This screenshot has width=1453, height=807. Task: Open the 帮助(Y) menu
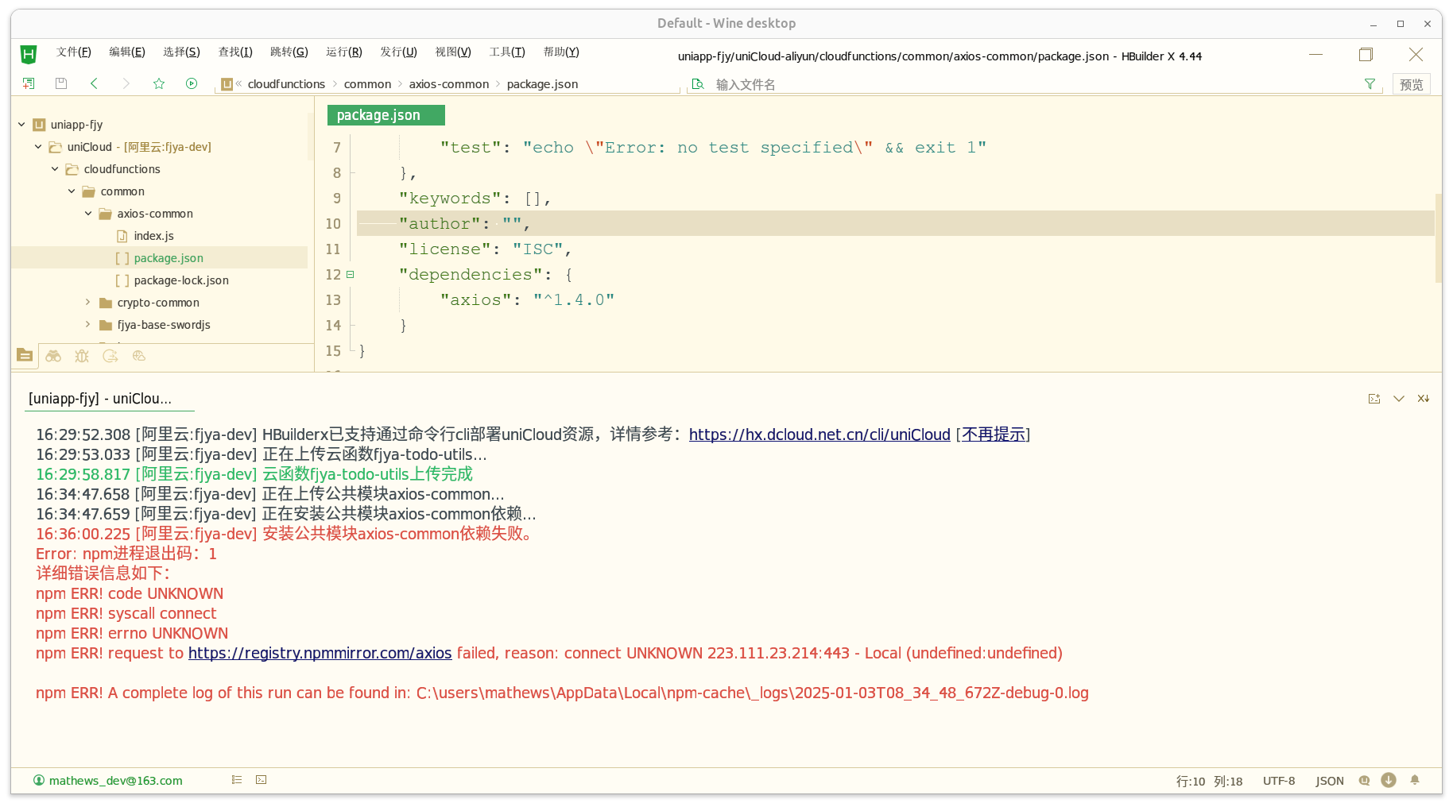point(561,52)
